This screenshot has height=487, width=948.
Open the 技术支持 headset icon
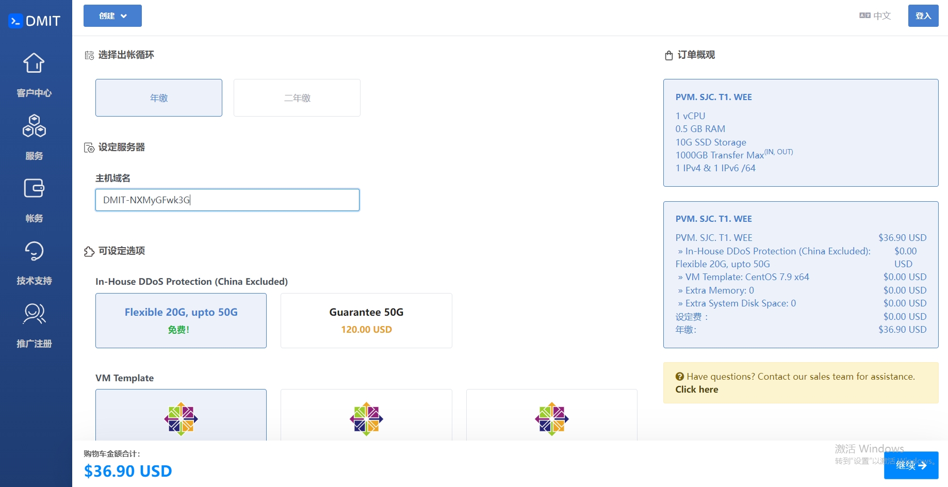34,251
